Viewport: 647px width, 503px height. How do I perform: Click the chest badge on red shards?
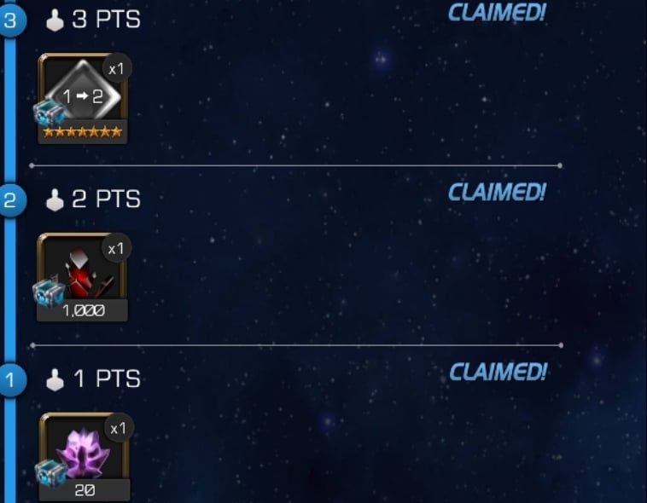tap(50, 292)
